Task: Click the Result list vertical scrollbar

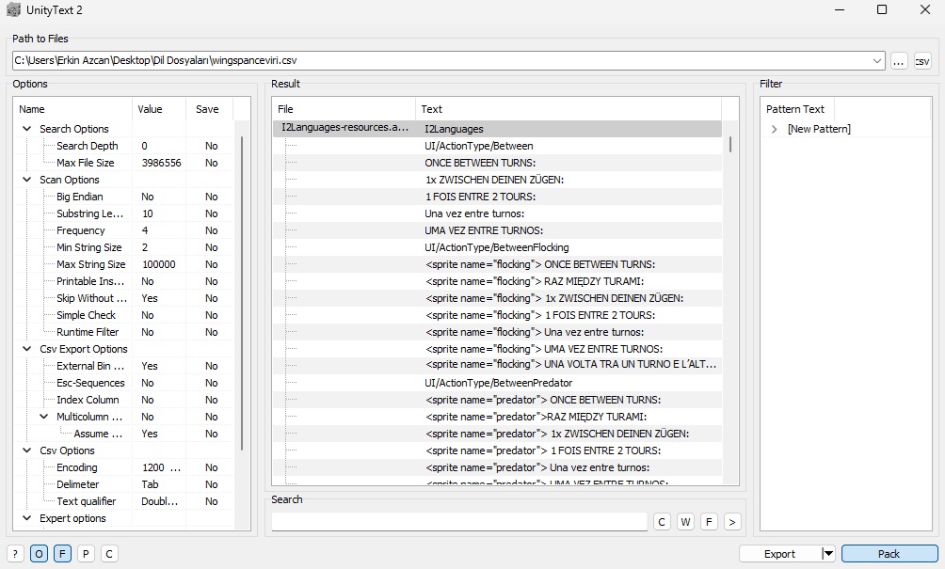Action: [730, 145]
